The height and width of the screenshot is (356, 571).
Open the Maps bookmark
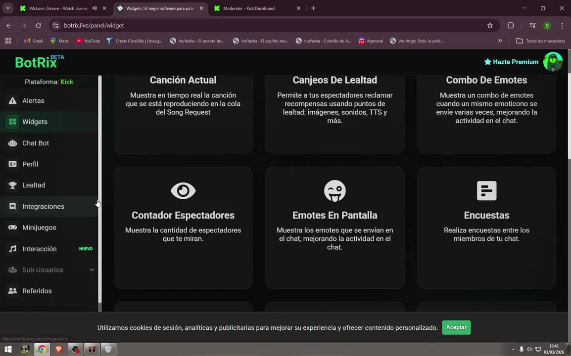coord(59,41)
